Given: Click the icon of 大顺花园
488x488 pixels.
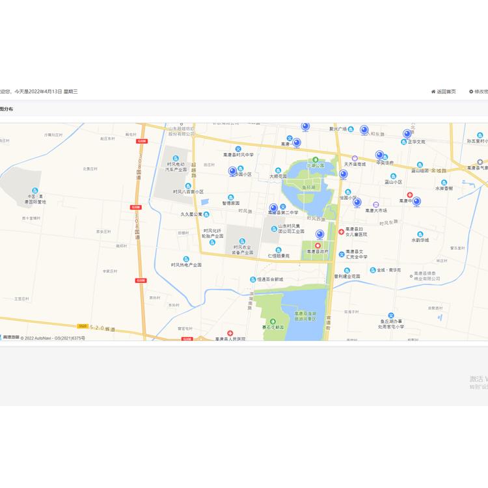Looking at the screenshot, I should click(278, 170).
